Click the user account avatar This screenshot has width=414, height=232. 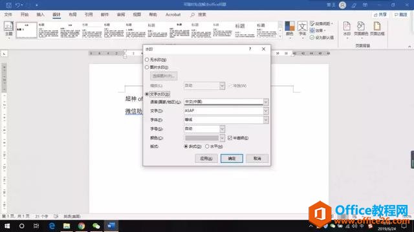[342, 5]
